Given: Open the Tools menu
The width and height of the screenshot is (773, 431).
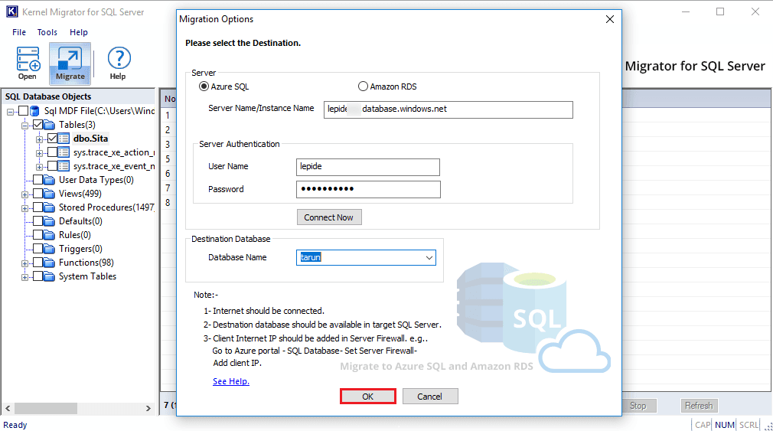Looking at the screenshot, I should [x=47, y=32].
